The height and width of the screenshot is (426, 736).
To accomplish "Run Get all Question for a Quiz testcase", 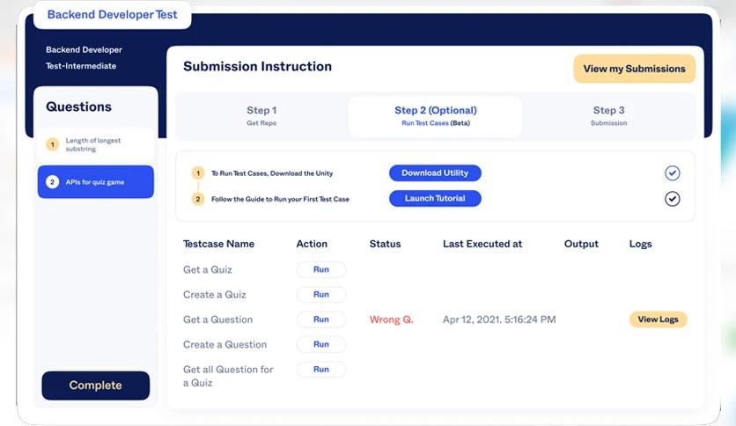I will 321,370.
